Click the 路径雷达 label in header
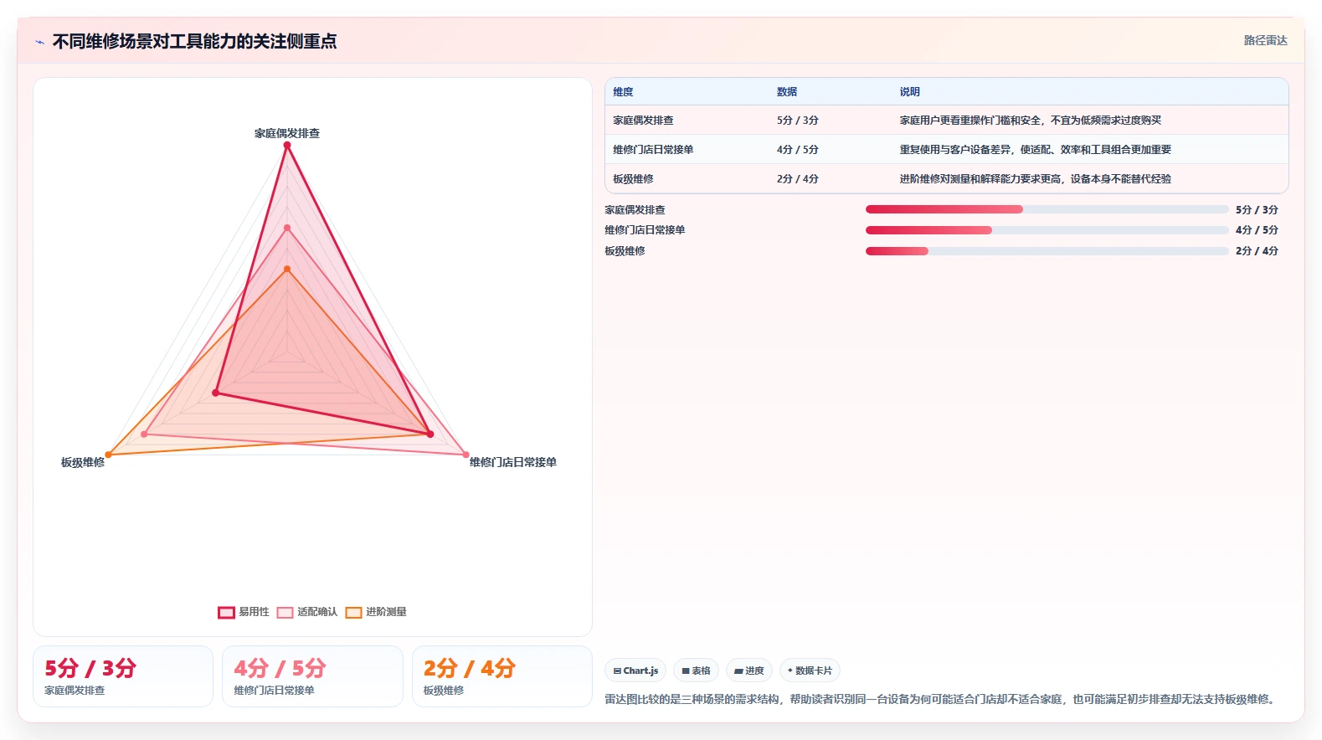The width and height of the screenshot is (1322, 740). 1265,40
